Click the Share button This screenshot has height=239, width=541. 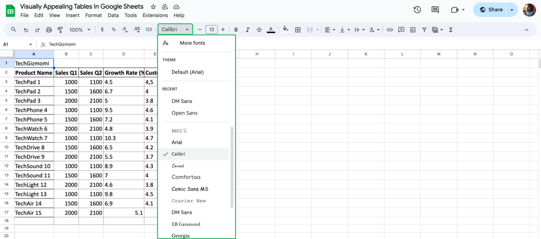pyautogui.click(x=491, y=10)
